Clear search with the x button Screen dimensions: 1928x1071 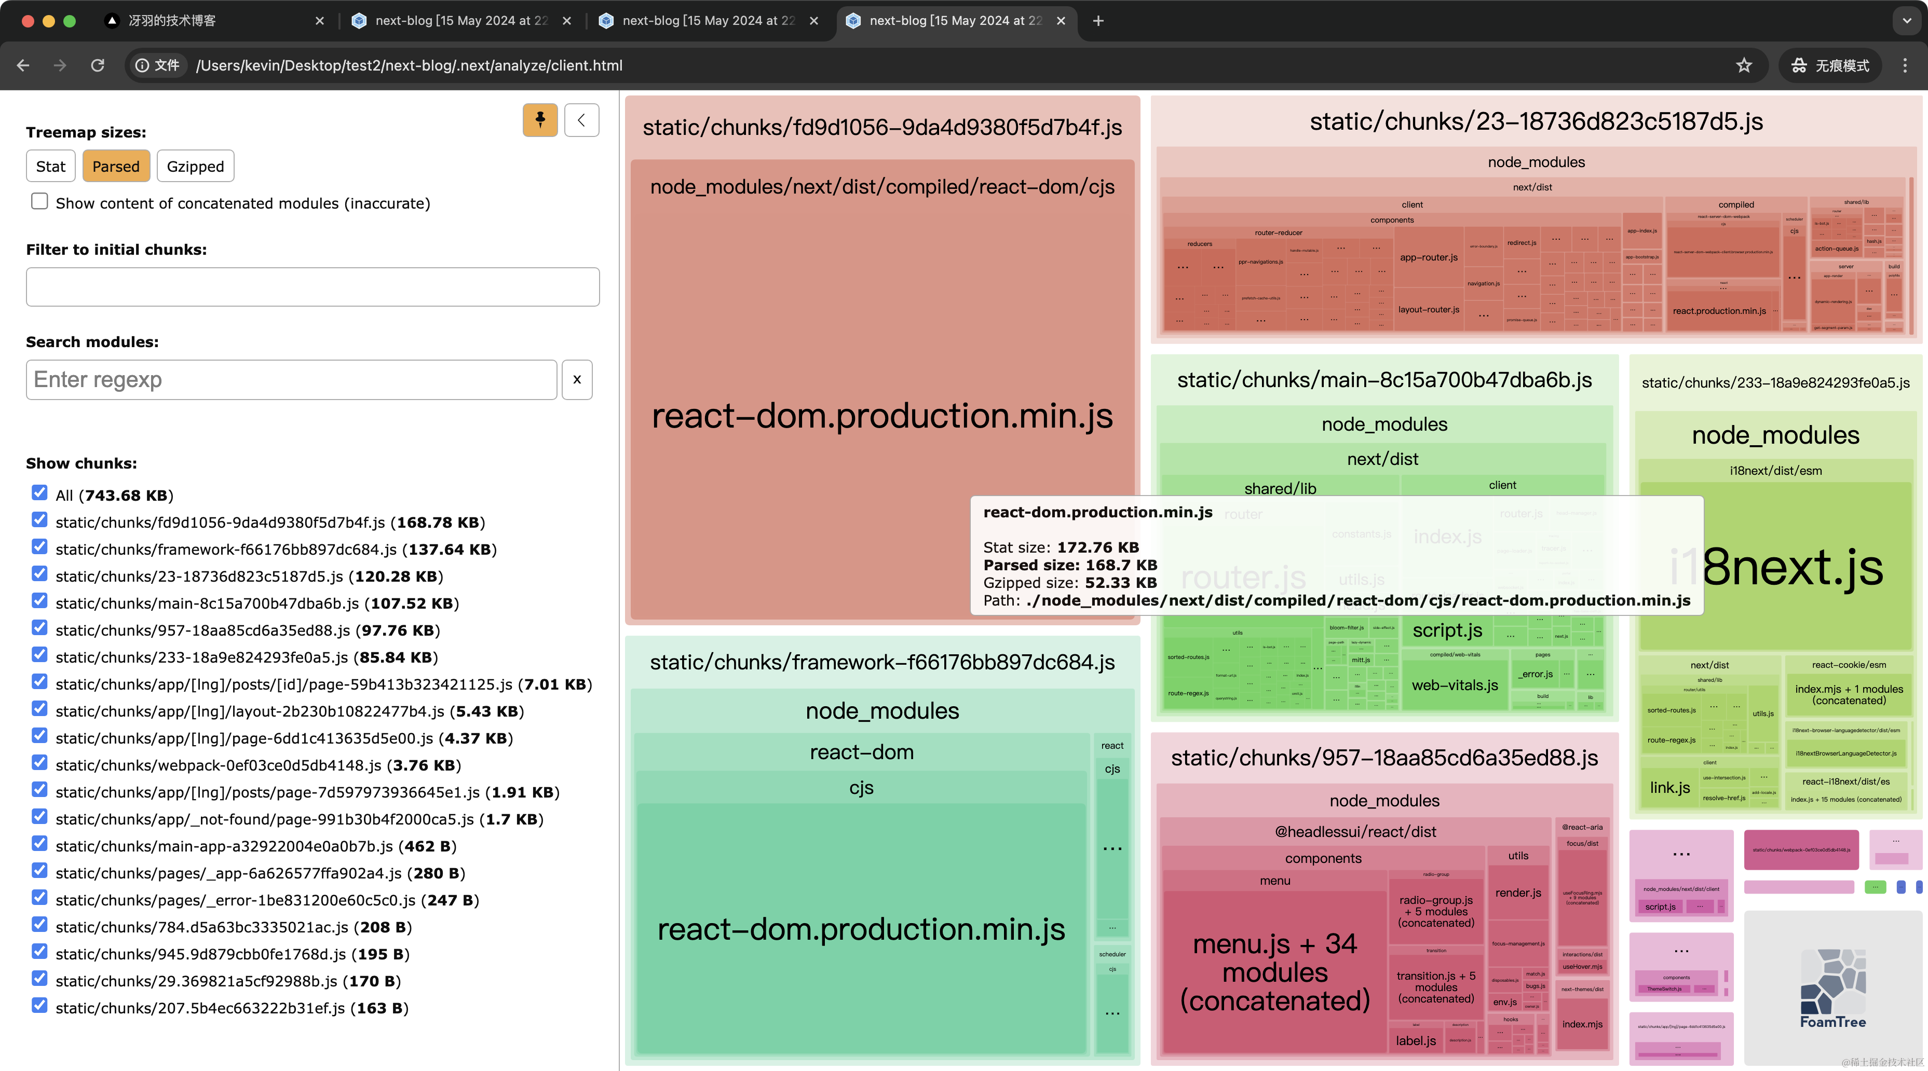click(576, 380)
